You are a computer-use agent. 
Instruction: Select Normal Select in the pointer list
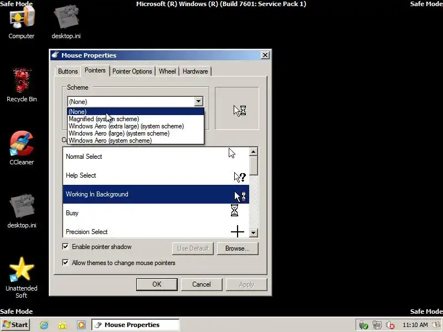[x=156, y=157]
